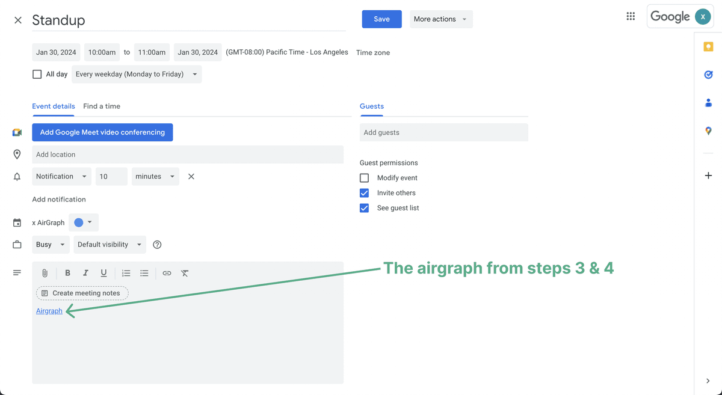Toggle italic text formatting
The height and width of the screenshot is (395, 722).
85,273
